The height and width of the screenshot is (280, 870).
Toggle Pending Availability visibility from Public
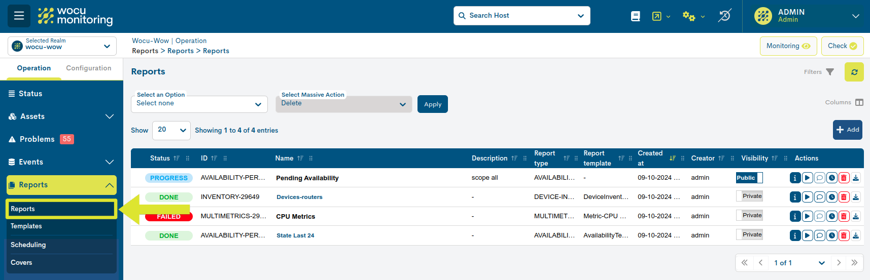[x=749, y=178]
